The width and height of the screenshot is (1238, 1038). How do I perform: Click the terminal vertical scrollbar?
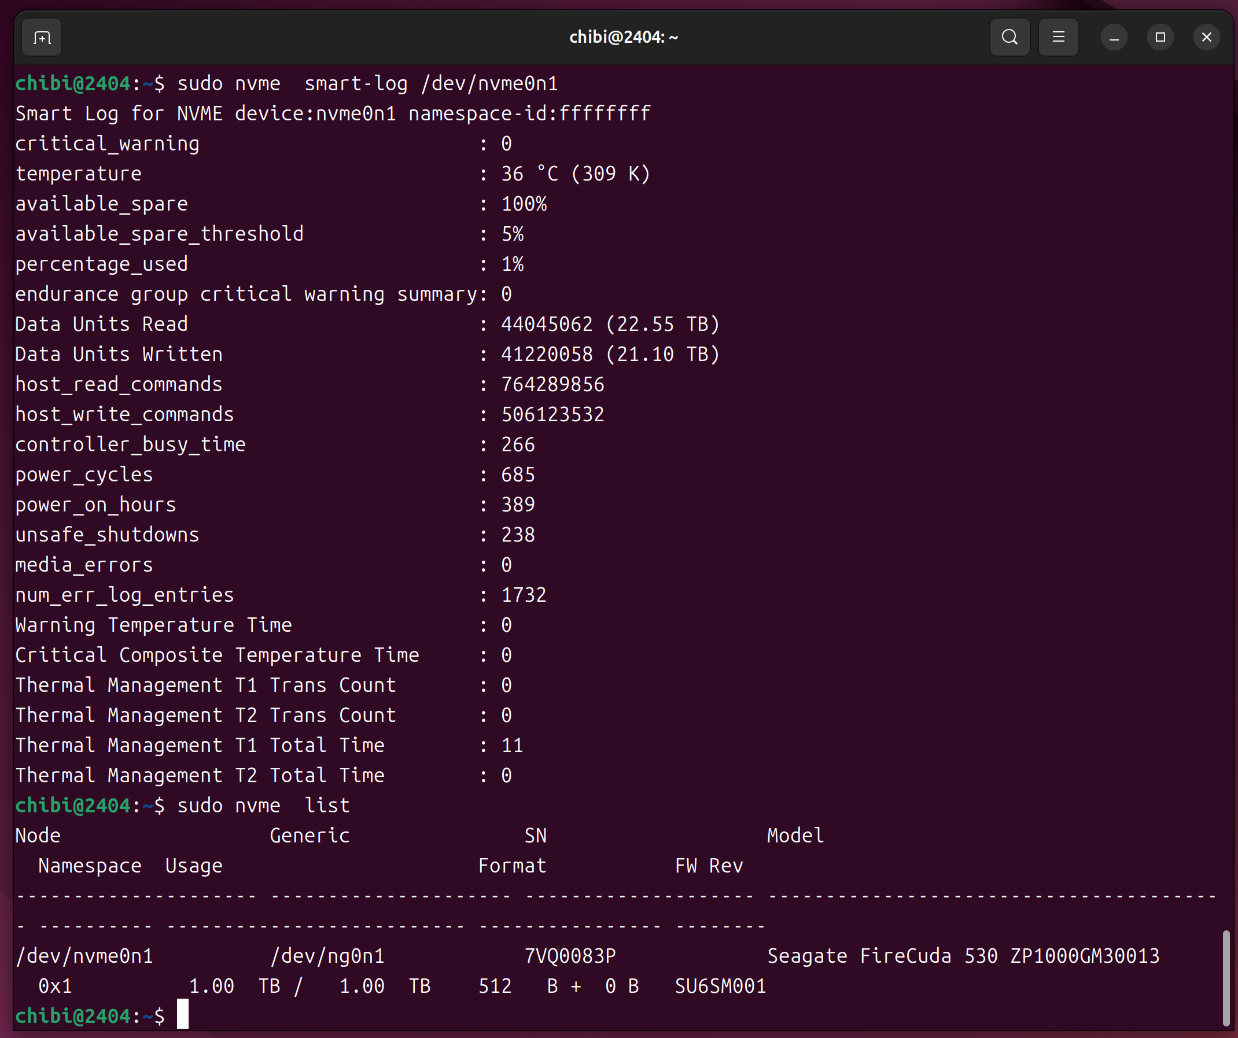[1226, 978]
